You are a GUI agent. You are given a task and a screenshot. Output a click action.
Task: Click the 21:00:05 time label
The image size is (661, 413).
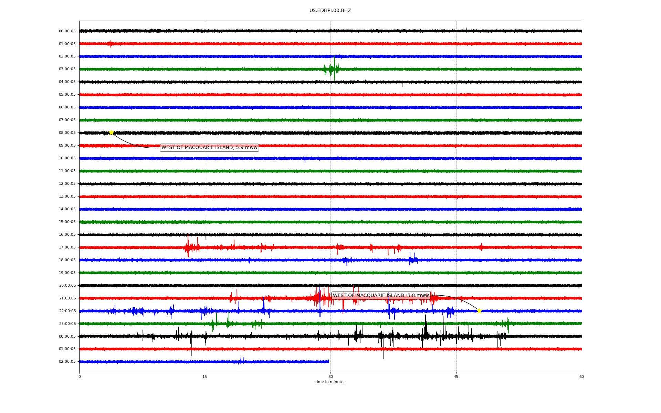(x=67, y=298)
